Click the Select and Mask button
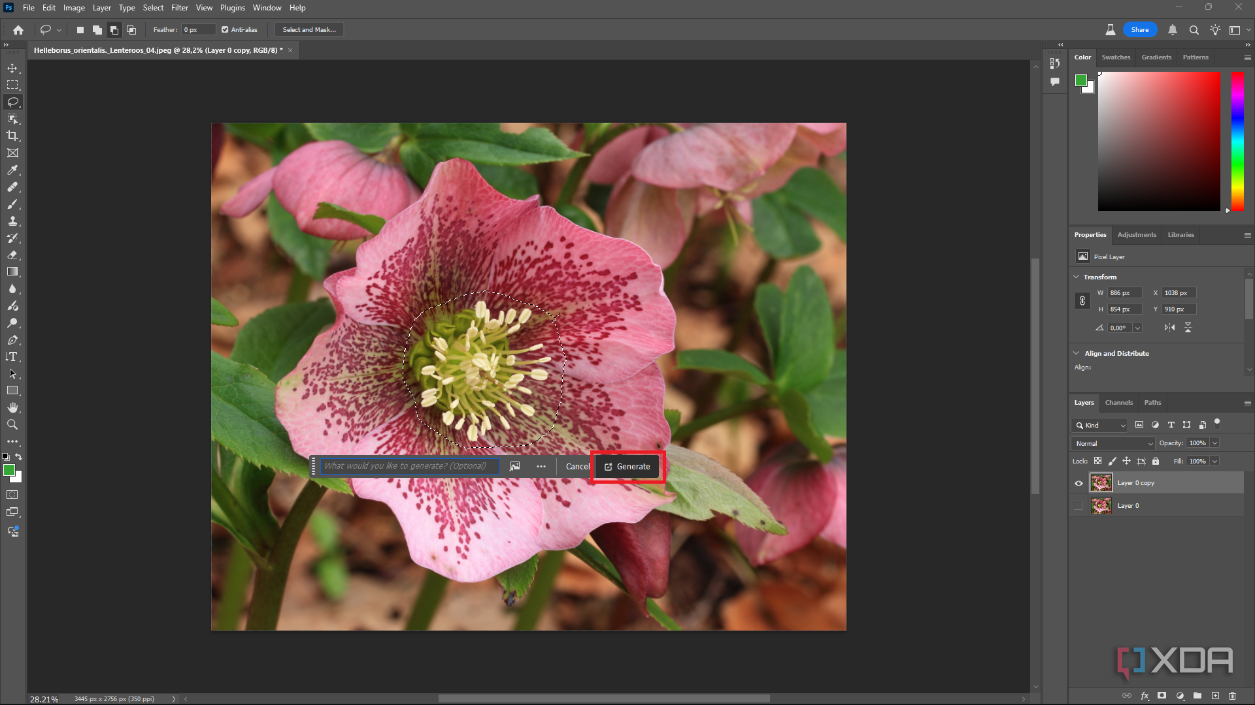This screenshot has height=705, width=1255. 309,30
